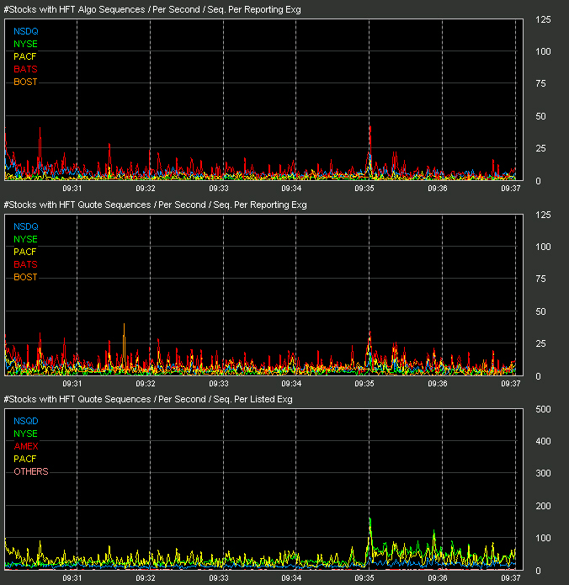Click the 100 axis value on top chart
569x585 pixels.
click(x=543, y=51)
